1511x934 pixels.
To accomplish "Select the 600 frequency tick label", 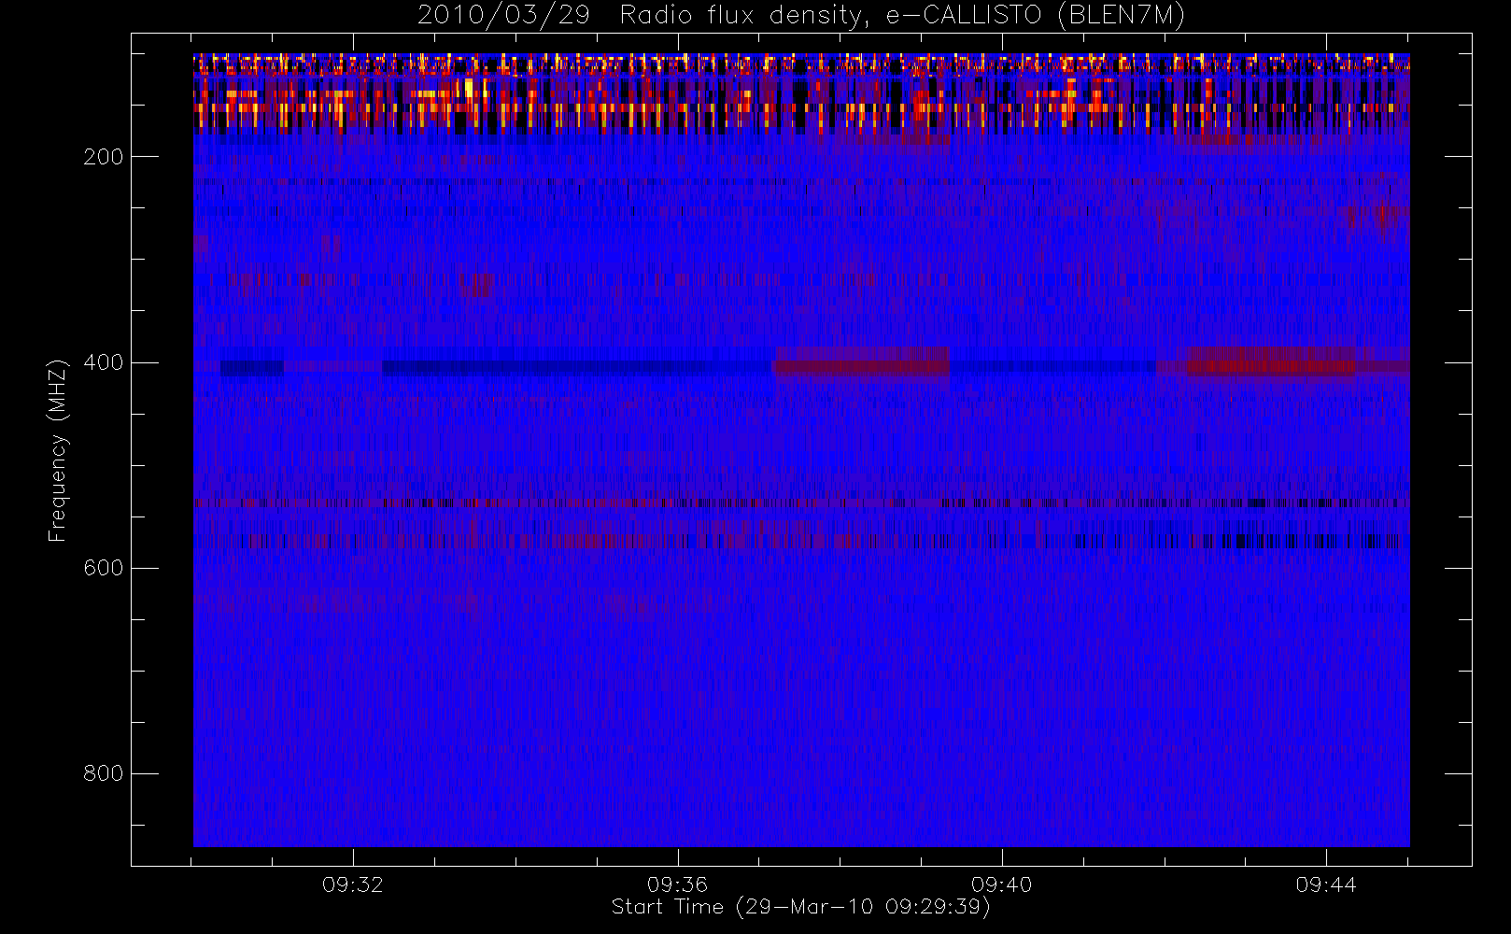I will coord(104,568).
